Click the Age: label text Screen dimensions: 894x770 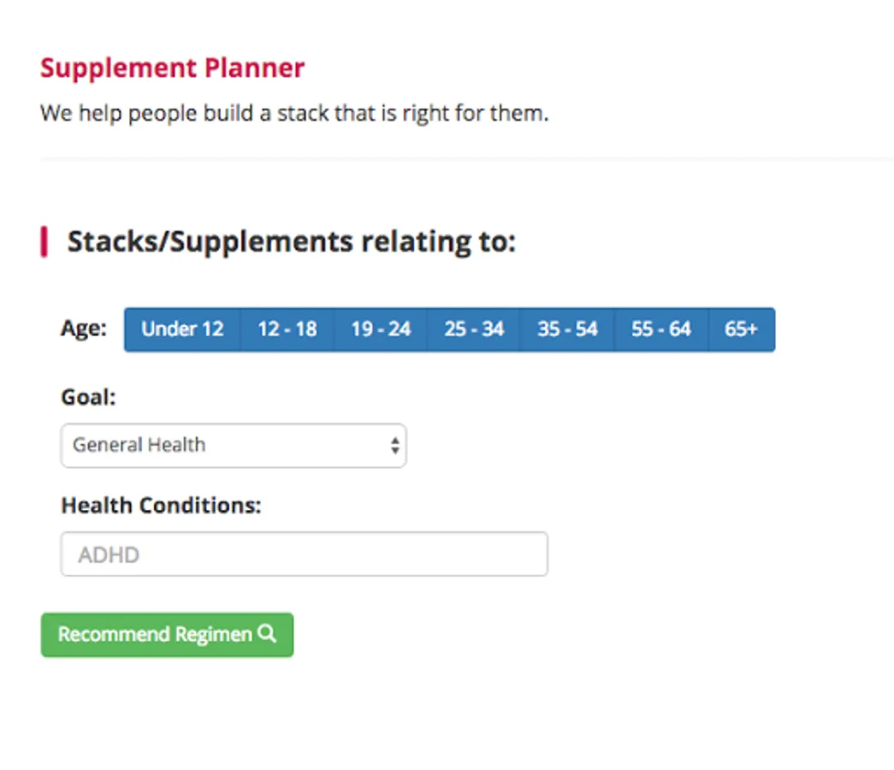tap(84, 329)
